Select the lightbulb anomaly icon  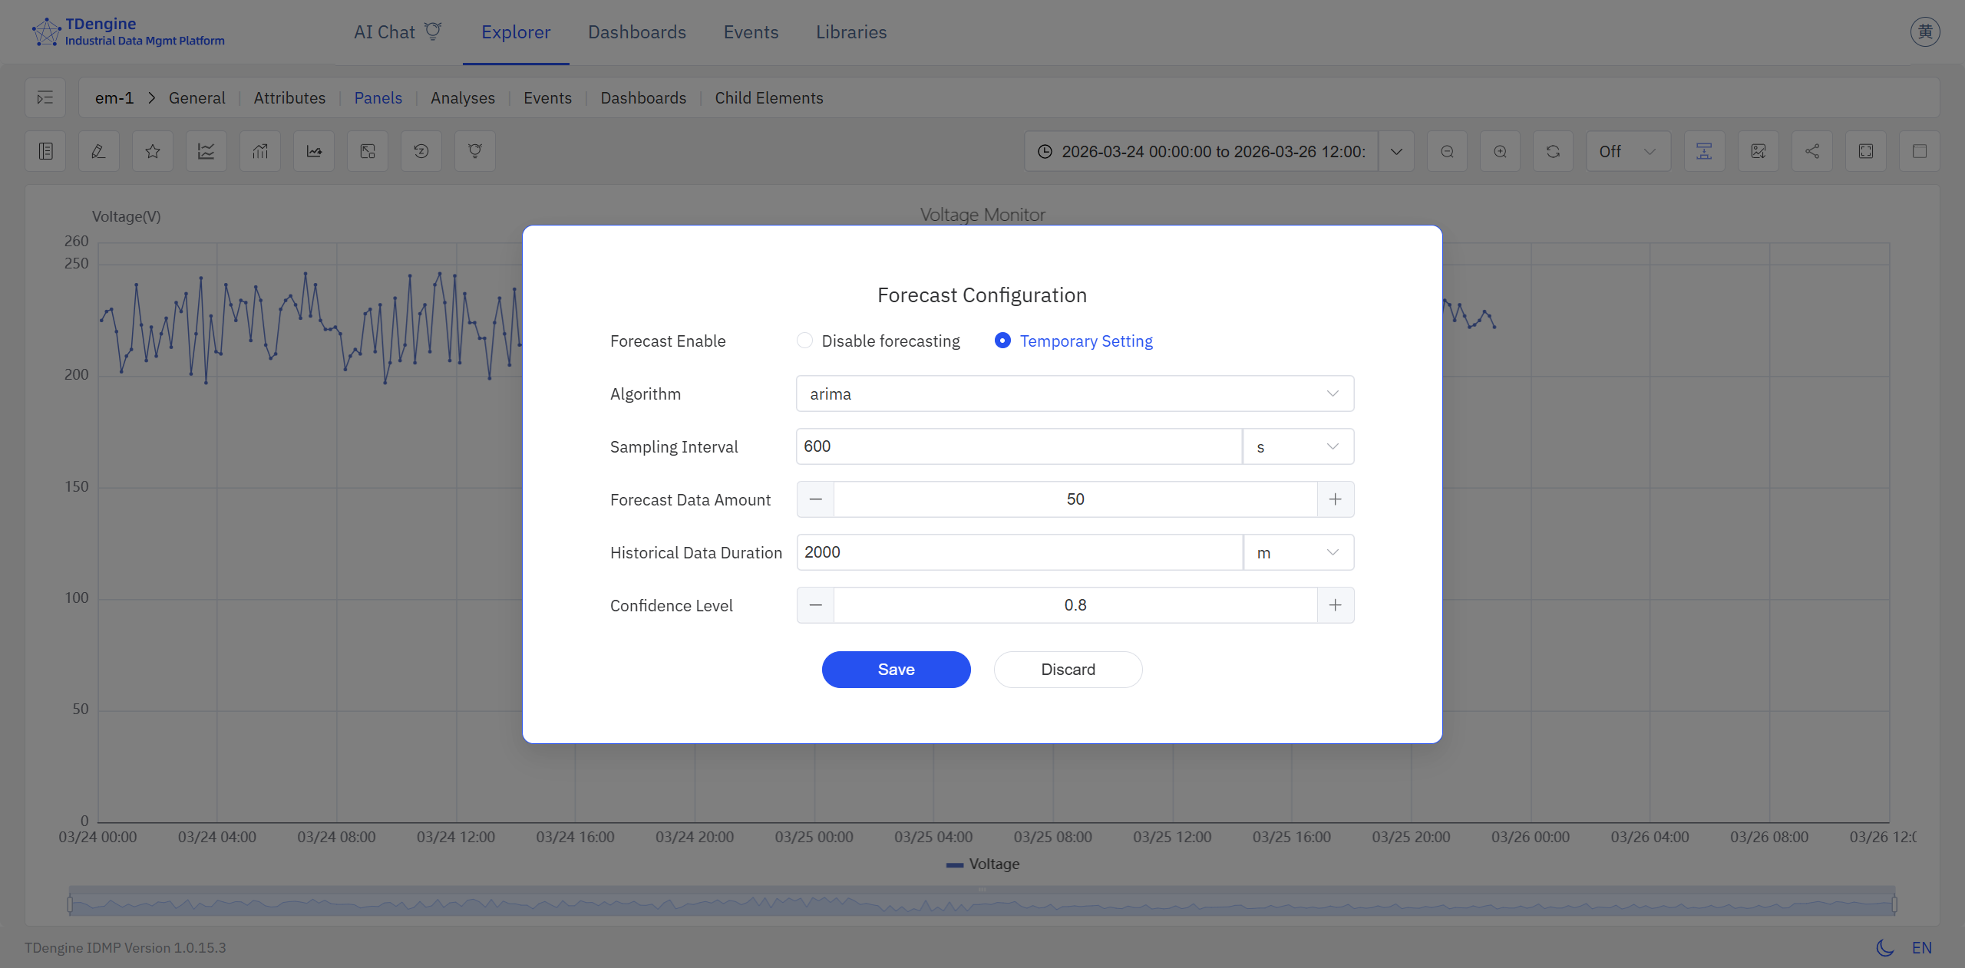coord(474,151)
